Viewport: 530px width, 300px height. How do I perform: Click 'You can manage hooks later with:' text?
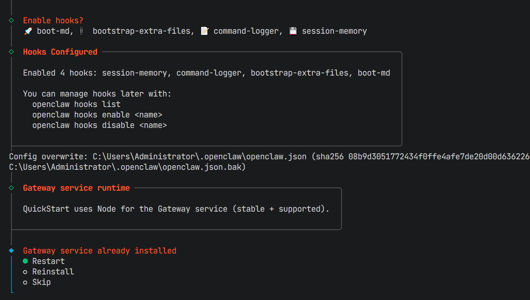97,94
